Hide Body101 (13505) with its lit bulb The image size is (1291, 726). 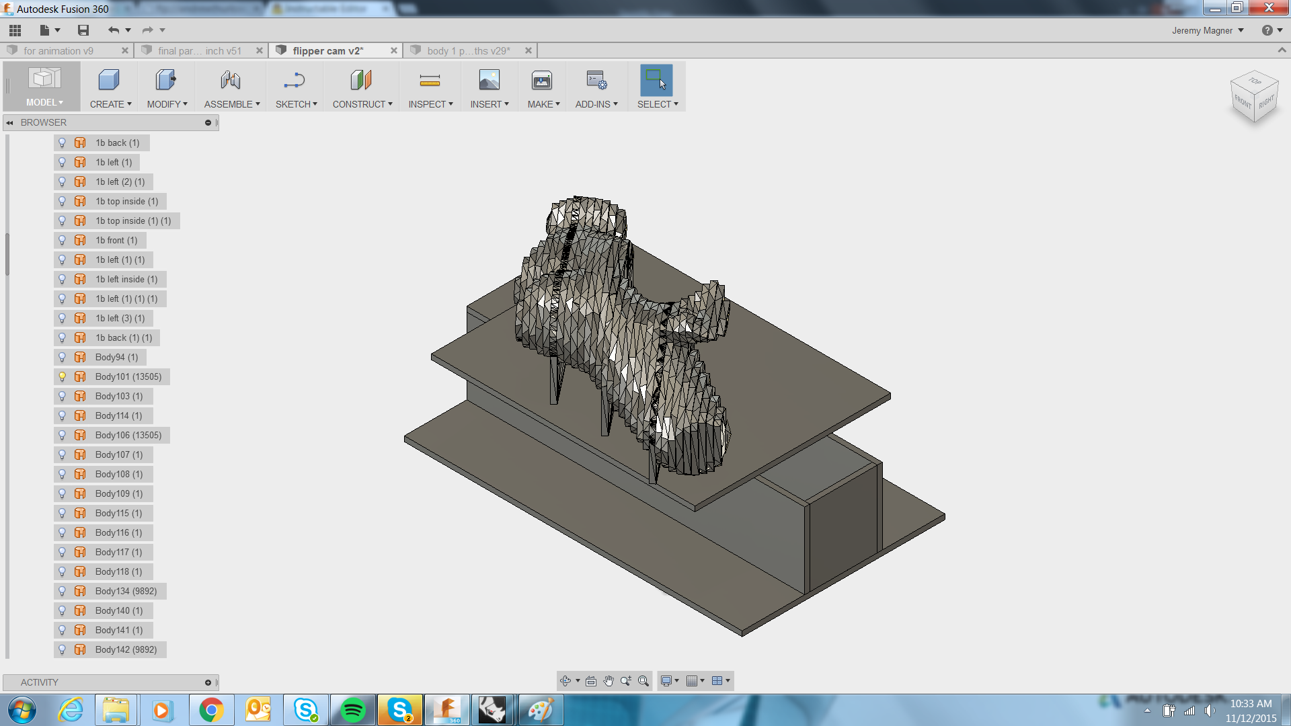(x=62, y=377)
